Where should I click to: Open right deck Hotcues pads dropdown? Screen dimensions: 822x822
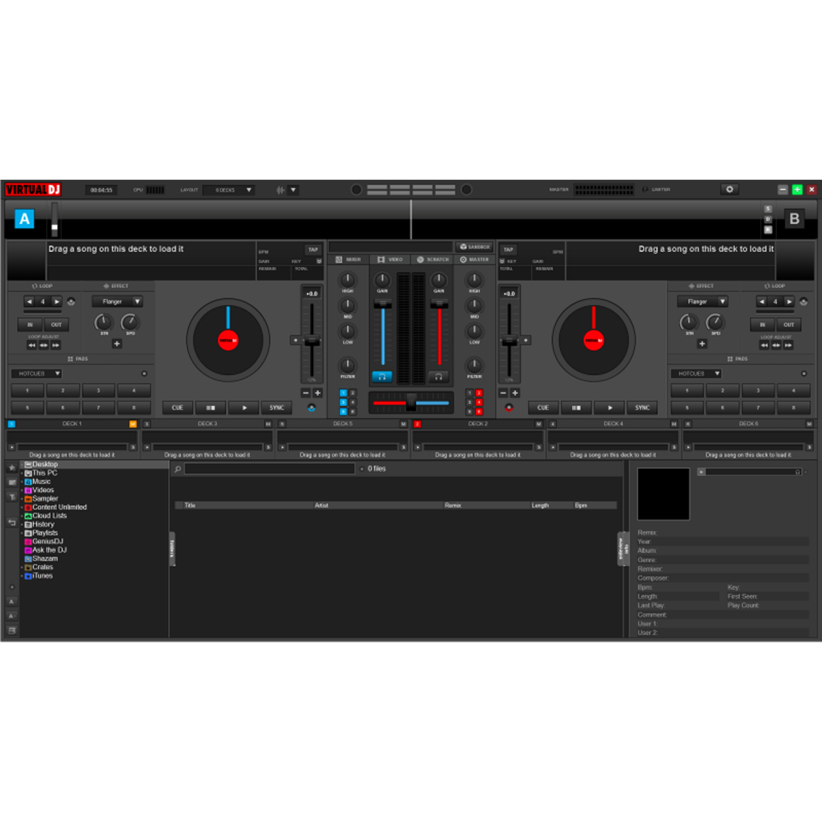coord(696,373)
